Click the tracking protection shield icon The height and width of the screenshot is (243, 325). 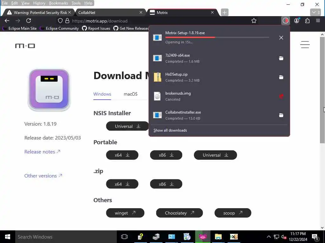60,21
